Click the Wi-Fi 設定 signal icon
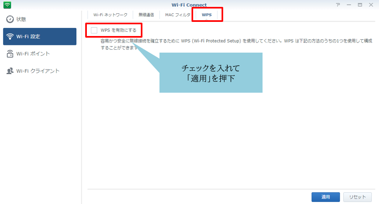Viewport: 379px width, 204px height. pyautogui.click(x=10, y=37)
